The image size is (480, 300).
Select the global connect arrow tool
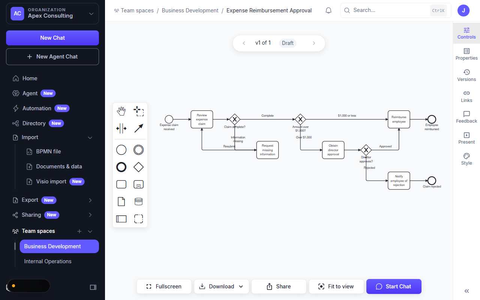(x=138, y=128)
